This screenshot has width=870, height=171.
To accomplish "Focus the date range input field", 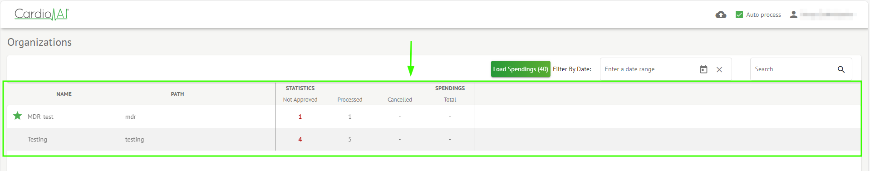I will pyautogui.click(x=649, y=69).
